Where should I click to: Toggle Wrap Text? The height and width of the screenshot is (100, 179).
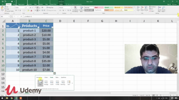[50, 7]
